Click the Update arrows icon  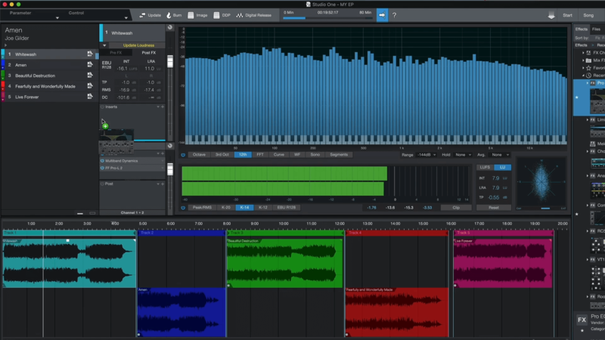tap(142, 15)
